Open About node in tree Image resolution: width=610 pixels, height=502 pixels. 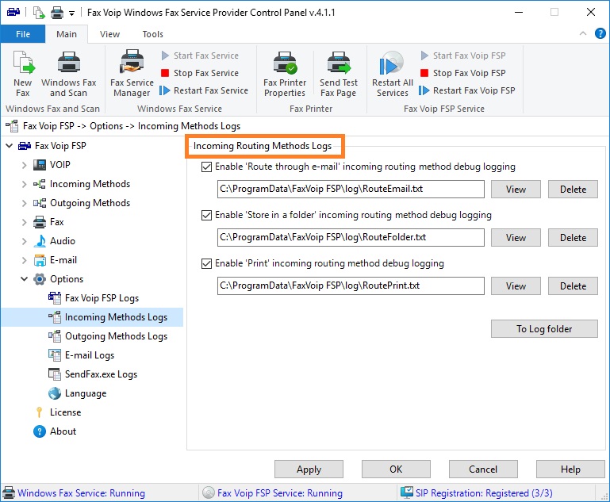point(55,431)
